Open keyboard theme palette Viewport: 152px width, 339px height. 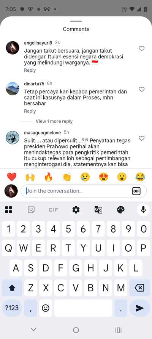(120, 210)
